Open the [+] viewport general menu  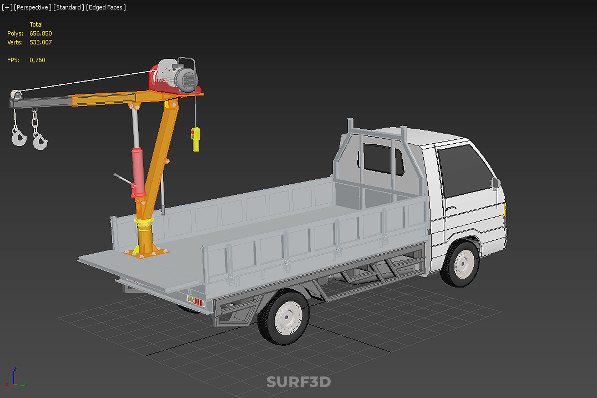tap(7, 7)
